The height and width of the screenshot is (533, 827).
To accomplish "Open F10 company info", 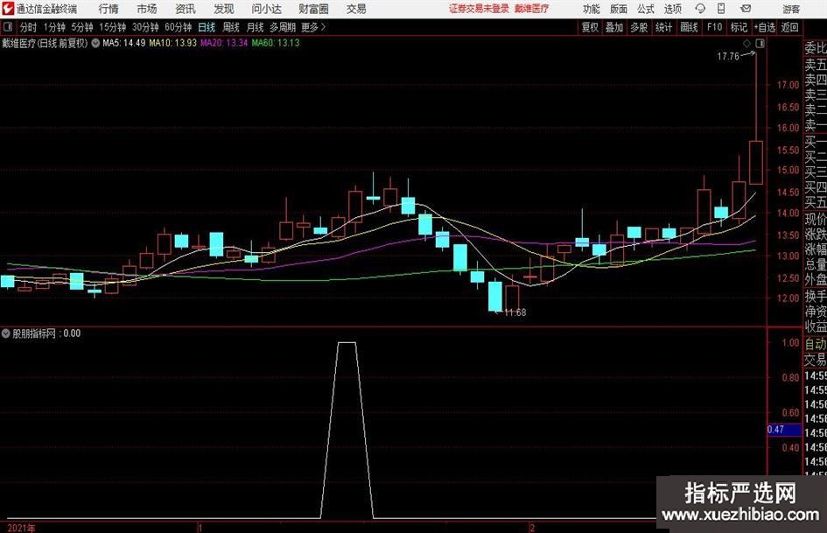I will coord(715,27).
